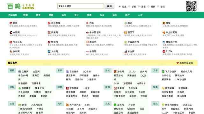This screenshot has width=204, height=114.
Task: Select the 相似 radio button
Action: click(158, 6)
